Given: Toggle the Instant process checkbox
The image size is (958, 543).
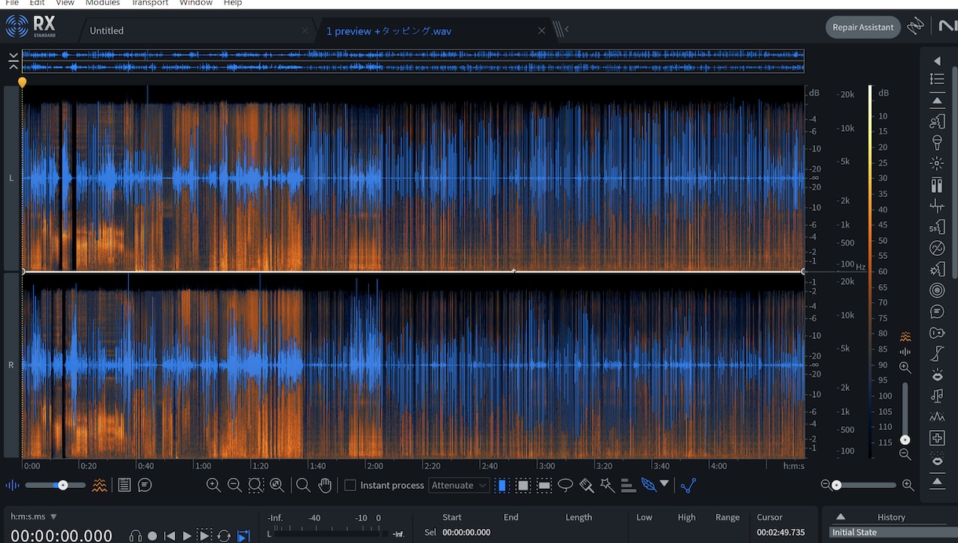Looking at the screenshot, I should (x=350, y=485).
